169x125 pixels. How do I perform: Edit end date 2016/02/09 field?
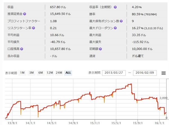[x=145, y=73]
